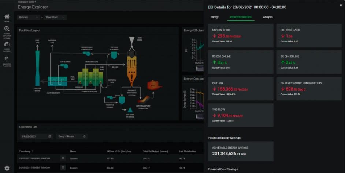
Task: Open Scenario Planning from the sidebar
Action: tap(7, 59)
